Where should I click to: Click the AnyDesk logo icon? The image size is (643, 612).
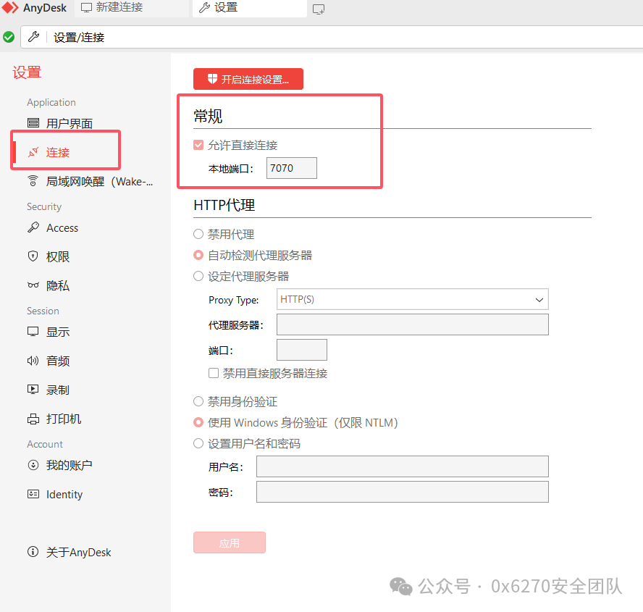[x=10, y=8]
